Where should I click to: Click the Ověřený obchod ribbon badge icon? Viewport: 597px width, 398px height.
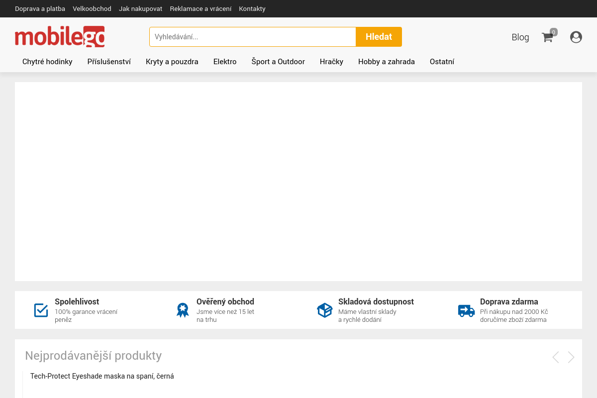tap(183, 310)
